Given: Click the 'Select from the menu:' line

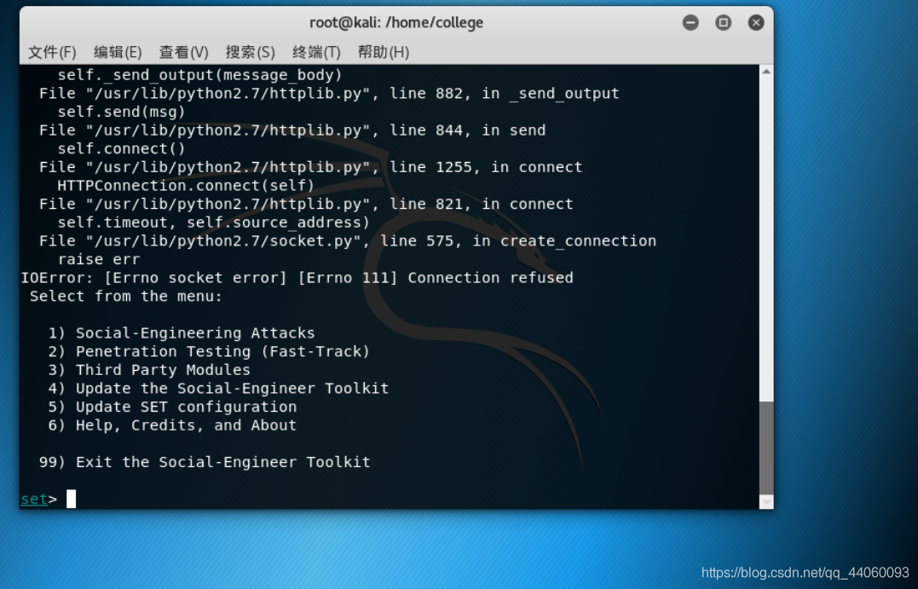Looking at the screenshot, I should 126,297.
